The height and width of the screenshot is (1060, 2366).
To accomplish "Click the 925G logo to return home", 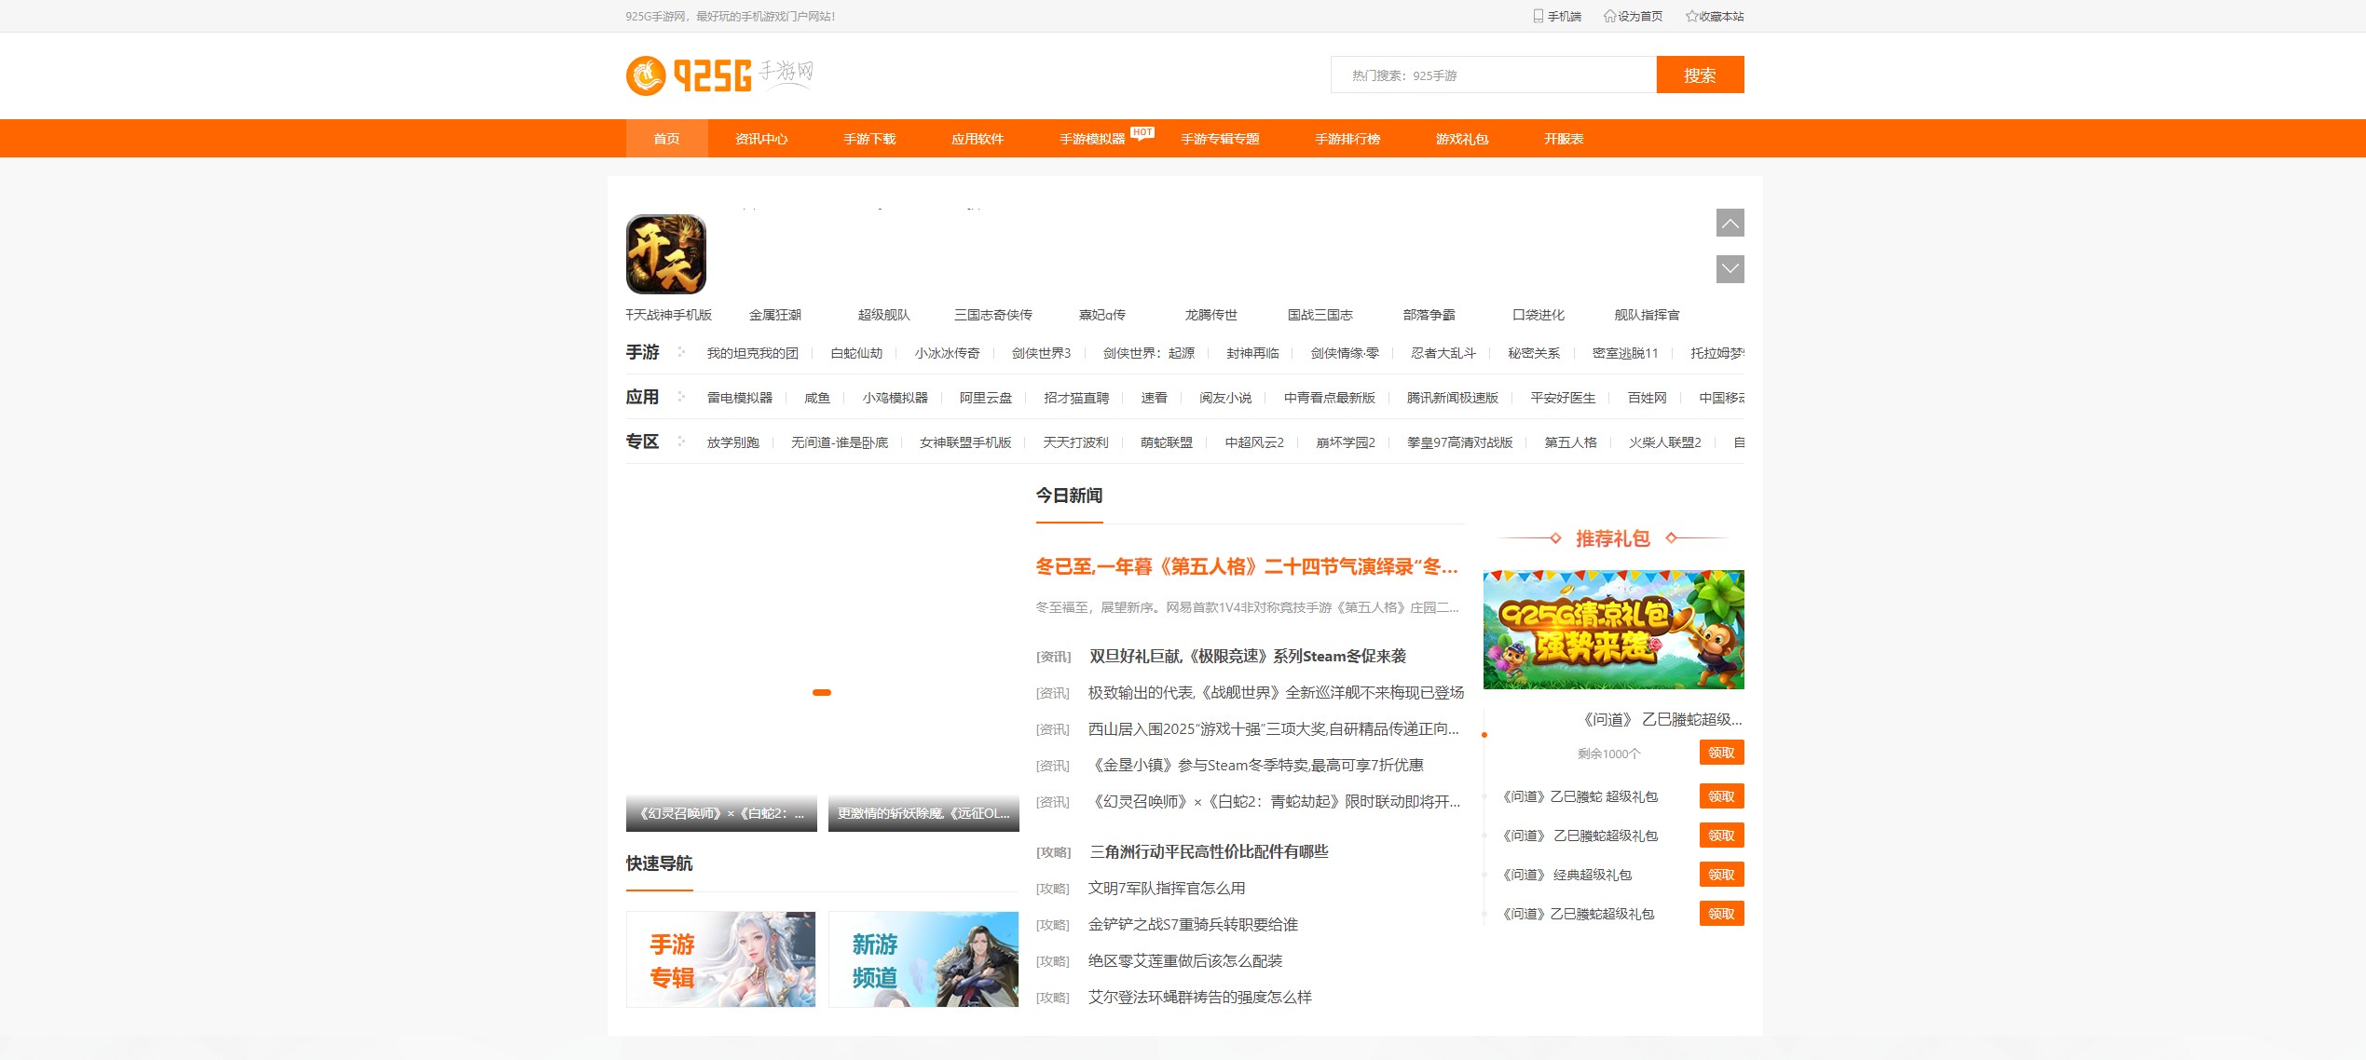I will (x=718, y=75).
